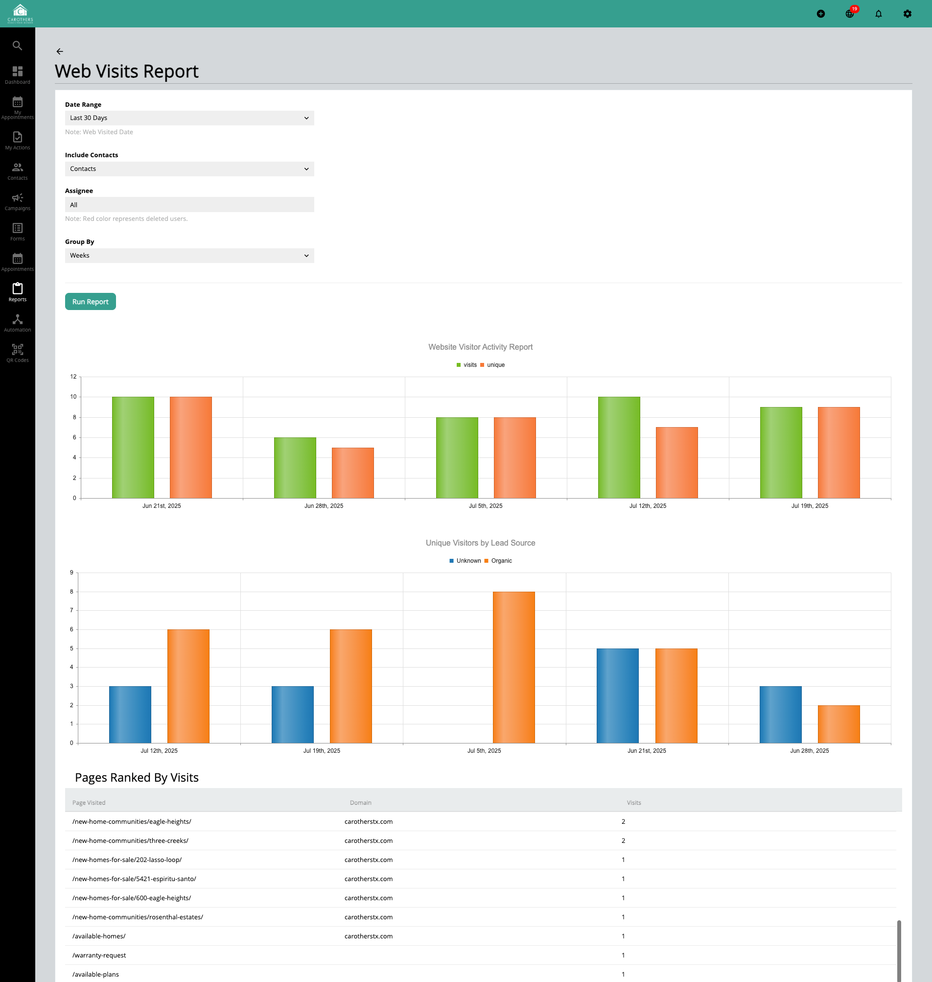
Task: Click the /available-plans page row
Action: (480, 974)
